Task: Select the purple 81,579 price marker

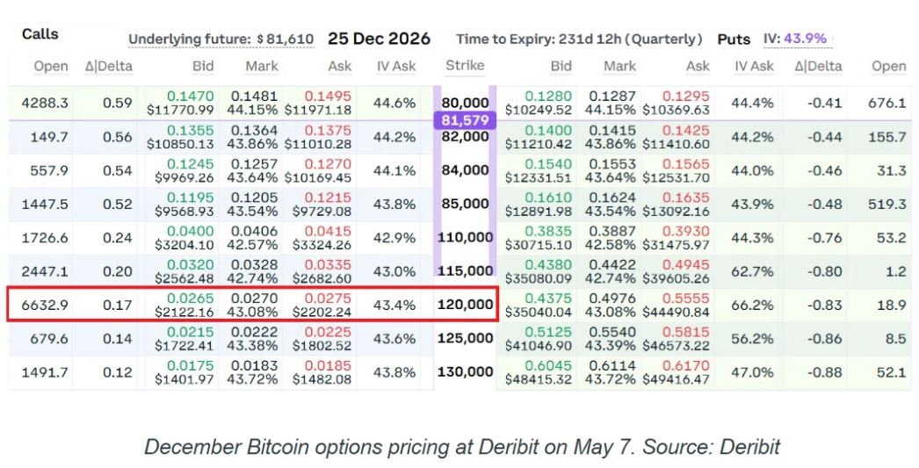Action: pyautogui.click(x=465, y=120)
